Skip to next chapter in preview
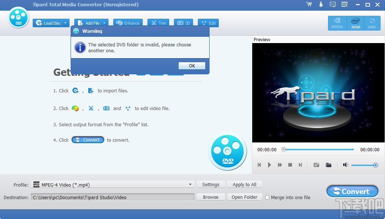 tap(300, 165)
